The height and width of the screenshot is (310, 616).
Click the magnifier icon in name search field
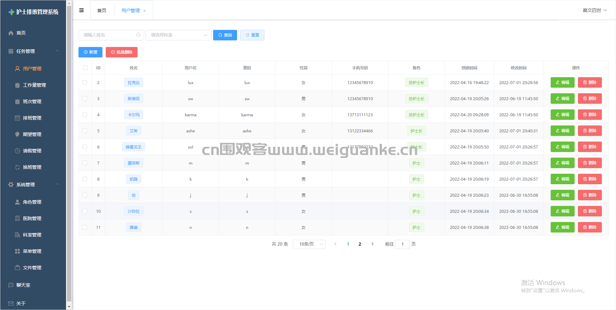[x=138, y=35]
